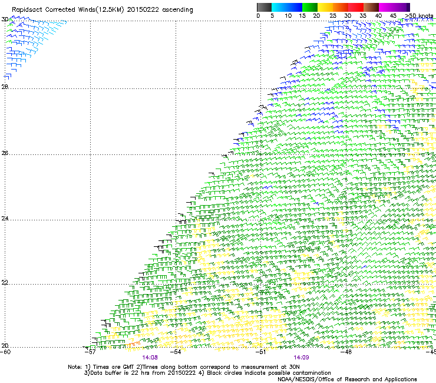Select the yellow 20-25 knots legend segment
Screen dimensions: 436x383
(325, 7)
